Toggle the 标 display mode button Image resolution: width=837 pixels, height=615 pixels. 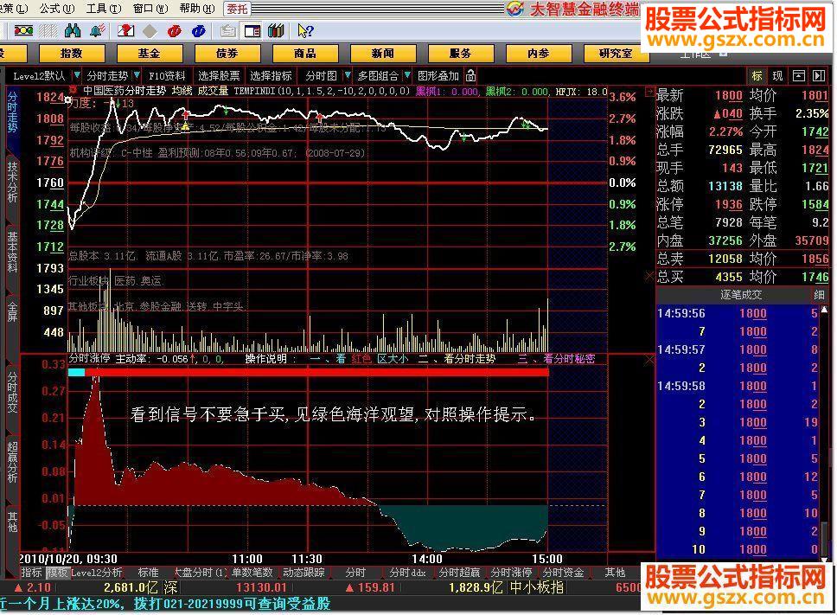tap(756, 76)
